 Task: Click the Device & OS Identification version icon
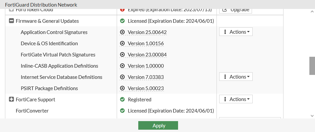(x=122, y=44)
